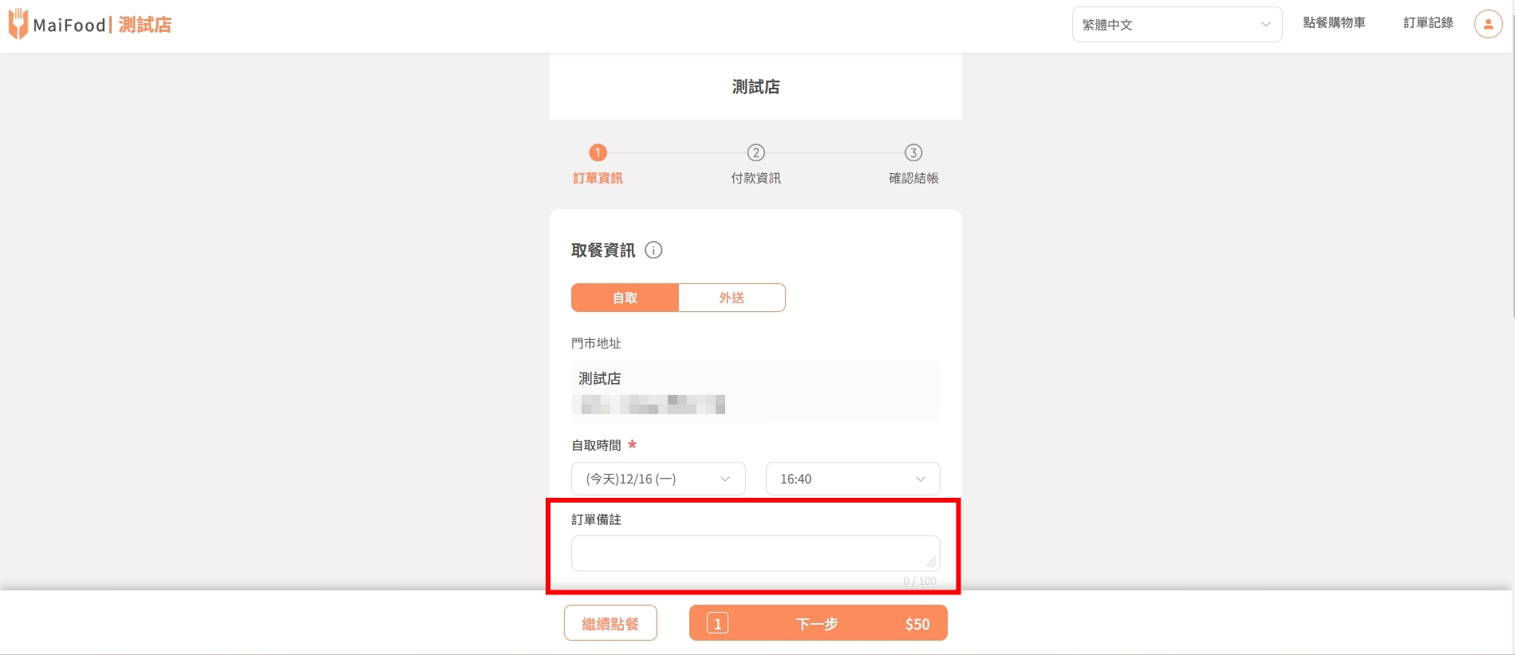Image resolution: width=1515 pixels, height=655 pixels.
Task: Click the step 1 circle 訂單資訊
Action: click(x=598, y=152)
